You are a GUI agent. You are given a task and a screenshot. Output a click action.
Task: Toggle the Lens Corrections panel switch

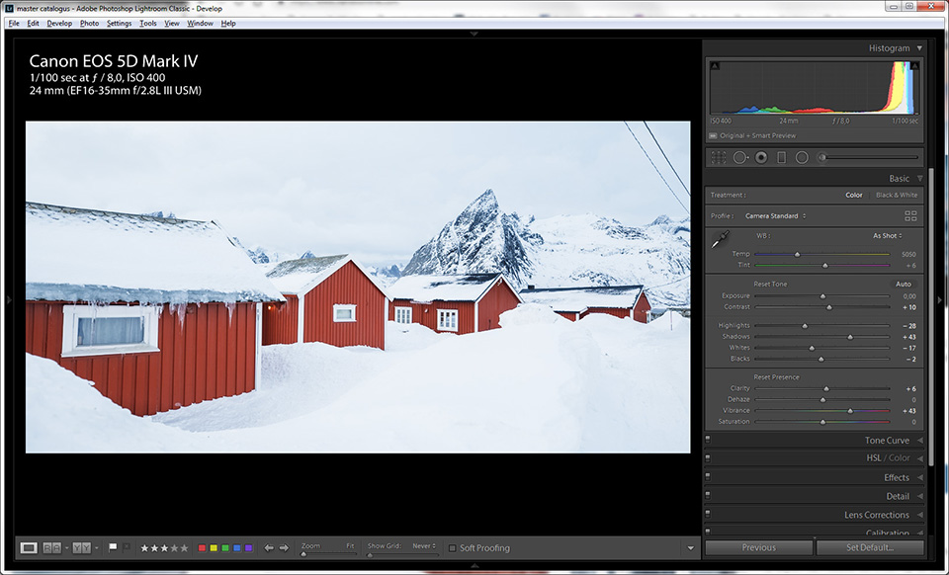pos(708,514)
